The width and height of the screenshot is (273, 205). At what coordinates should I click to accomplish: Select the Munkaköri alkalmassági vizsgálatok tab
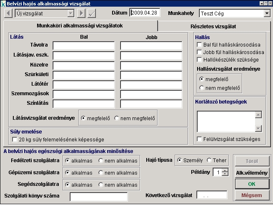(80, 26)
